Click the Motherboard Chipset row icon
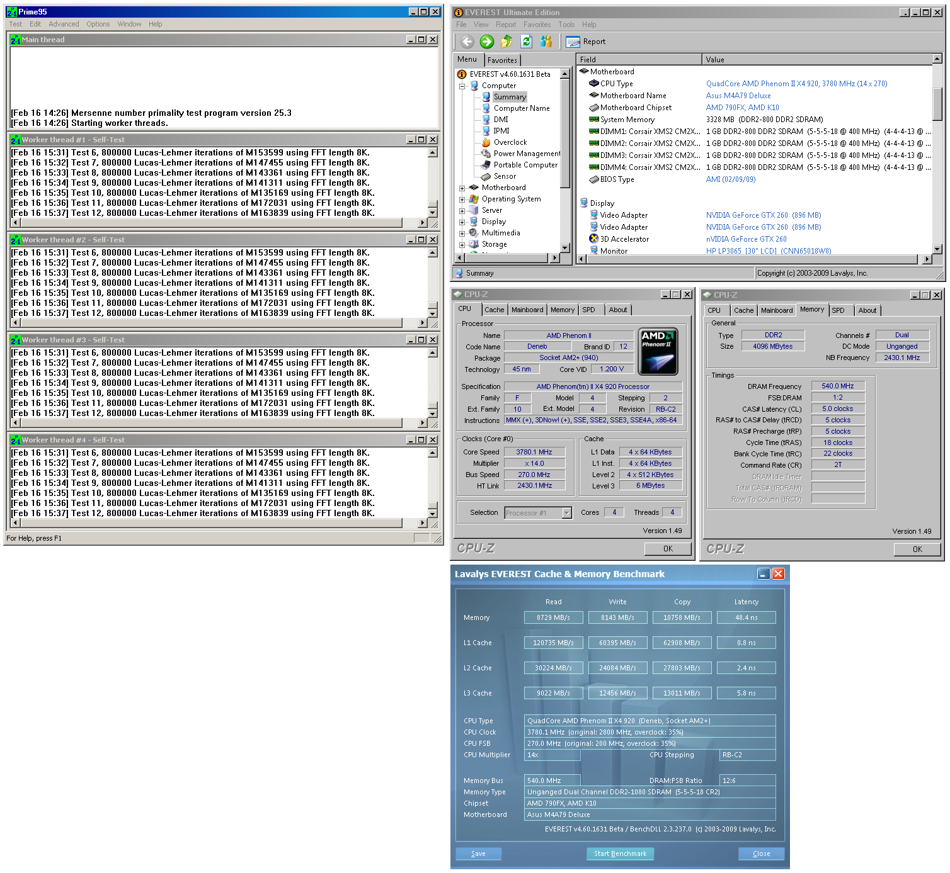 click(594, 108)
